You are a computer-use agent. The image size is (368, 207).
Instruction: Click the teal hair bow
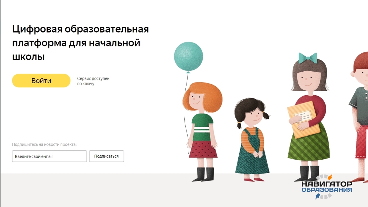tap(308, 58)
